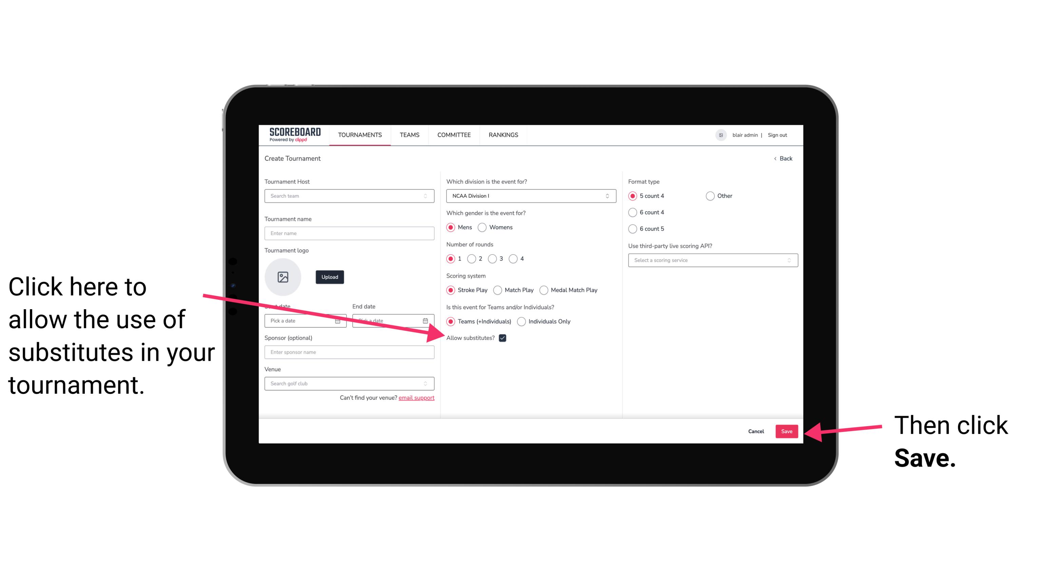
Task: Click the venue search dropdown arrow icon
Action: [428, 383]
